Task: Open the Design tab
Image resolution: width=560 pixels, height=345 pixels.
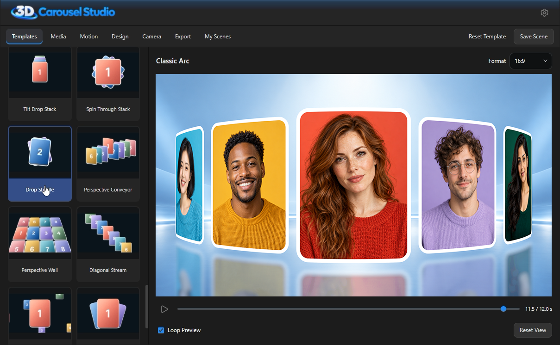Action: click(120, 37)
